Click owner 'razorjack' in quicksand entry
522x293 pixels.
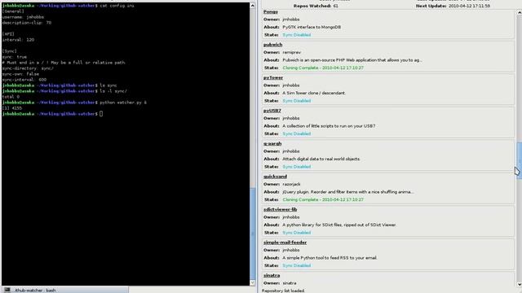291,184
